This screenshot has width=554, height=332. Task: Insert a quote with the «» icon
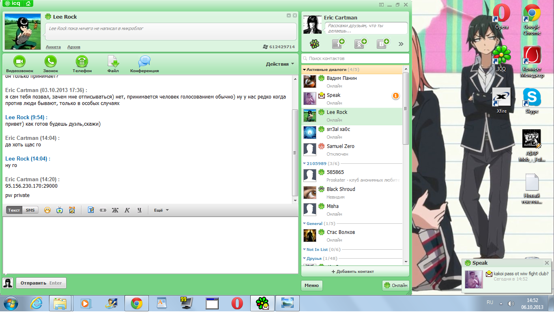click(x=103, y=210)
